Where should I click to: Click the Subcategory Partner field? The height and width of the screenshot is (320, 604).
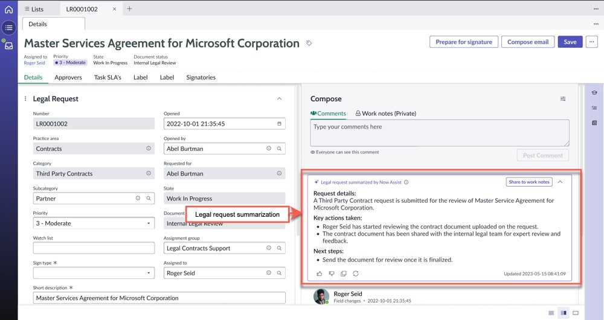click(x=94, y=198)
